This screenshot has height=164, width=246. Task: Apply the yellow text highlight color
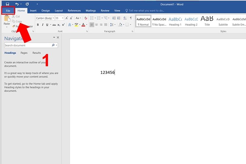point(76,25)
